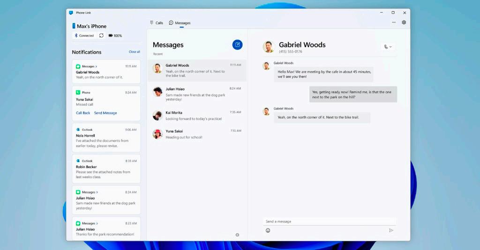Click last received bubble 'Yeah, on the north corner'

[322, 117]
